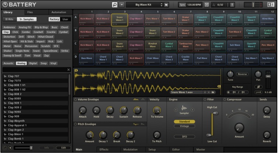Click the magnifier search icon in header
This screenshot has height=153, width=278.
[x=115, y=4]
